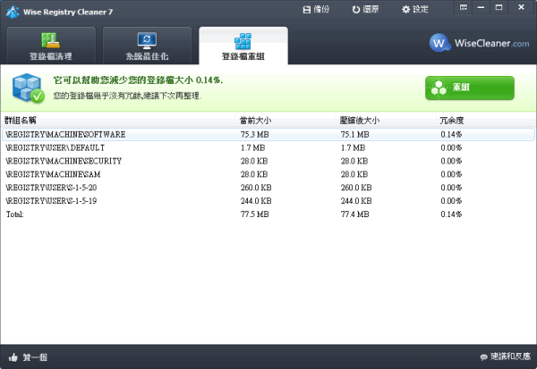Open the 備份 backup menu

(x=316, y=9)
